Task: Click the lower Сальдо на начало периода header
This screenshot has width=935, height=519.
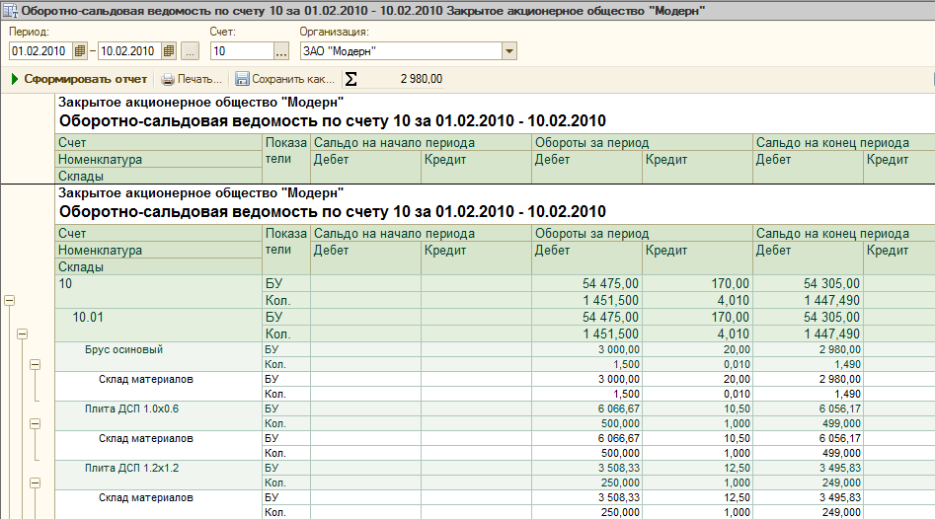Action: (421, 233)
